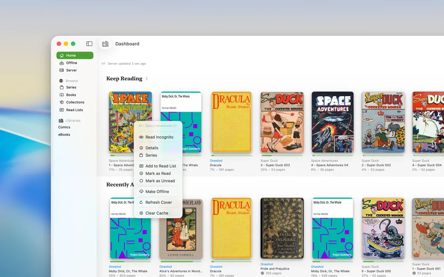The image size is (444, 277).
Task: Click the eye icon next to Read Incognito
Action: coord(141,137)
